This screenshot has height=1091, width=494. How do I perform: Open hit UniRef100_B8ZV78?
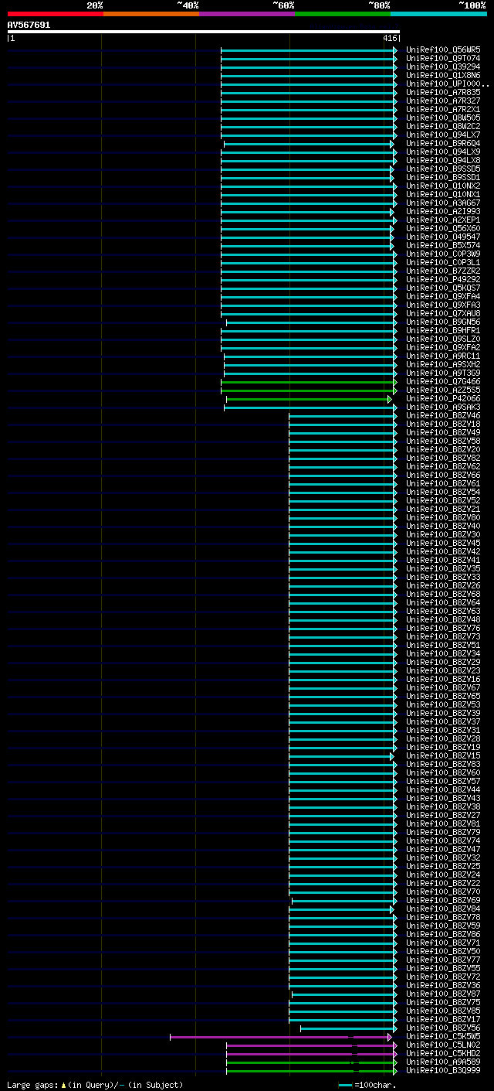tap(443, 917)
